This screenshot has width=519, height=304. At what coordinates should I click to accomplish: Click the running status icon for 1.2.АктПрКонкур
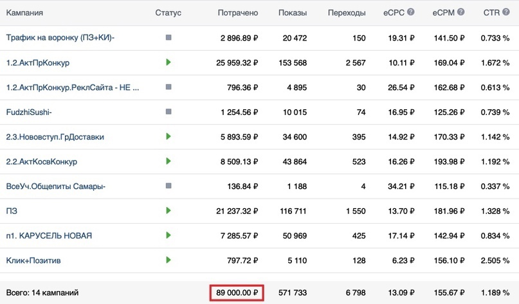(x=168, y=62)
